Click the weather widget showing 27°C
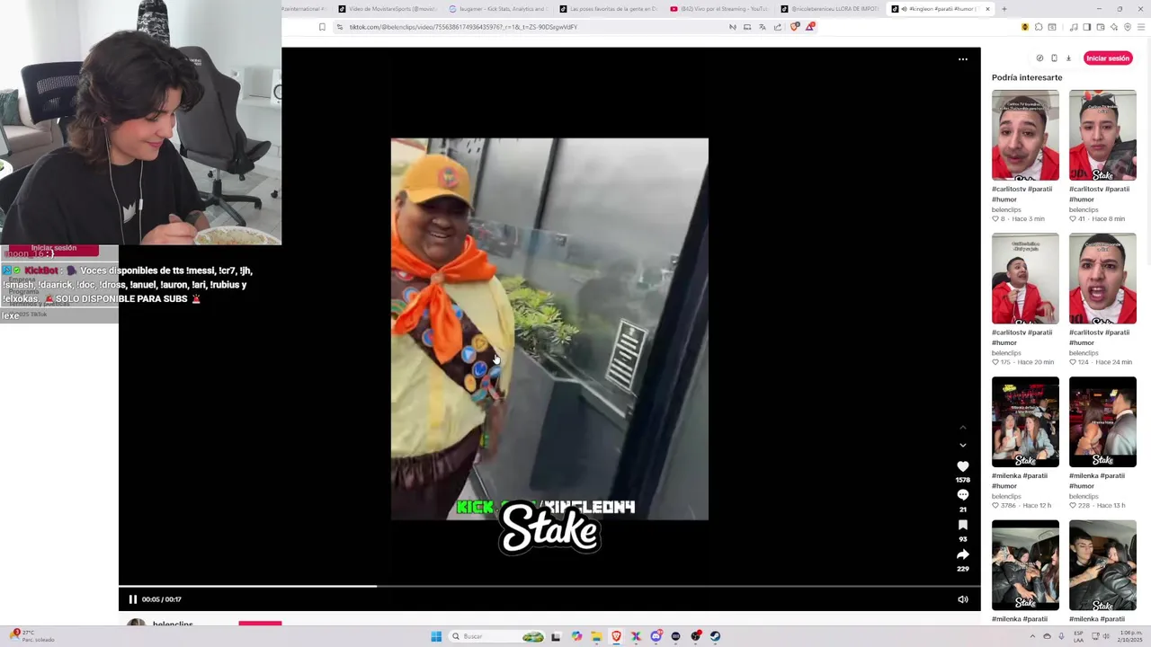The image size is (1151, 647). (x=31, y=636)
